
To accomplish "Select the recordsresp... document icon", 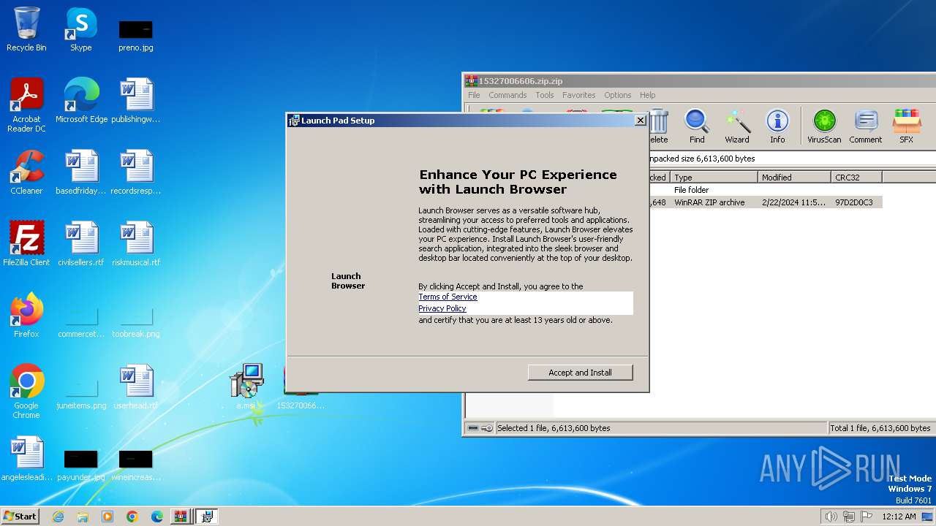I will click(135, 172).
